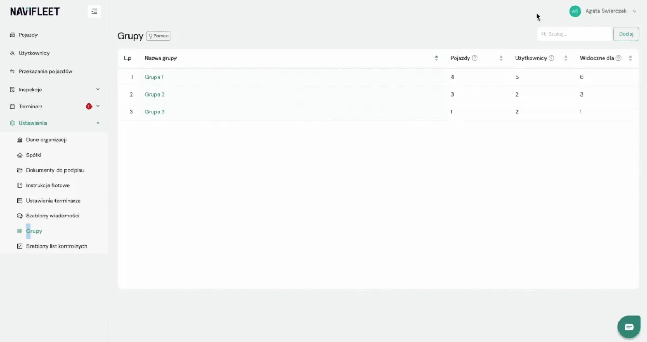Toggle sorting on the Użytkownicy column
This screenshot has height=342, width=647.
click(x=566, y=58)
